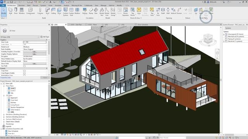Select the Curtain System tool
Image resolution: width=248 pixels, height=139 pixels.
point(65,12)
